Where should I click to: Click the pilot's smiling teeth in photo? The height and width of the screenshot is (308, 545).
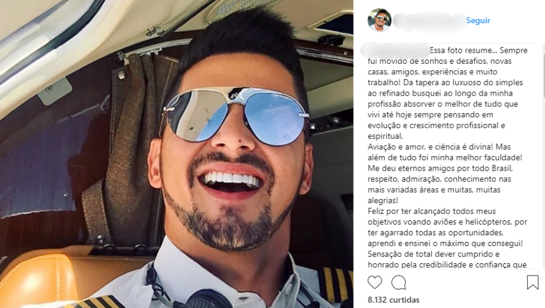click(x=232, y=179)
